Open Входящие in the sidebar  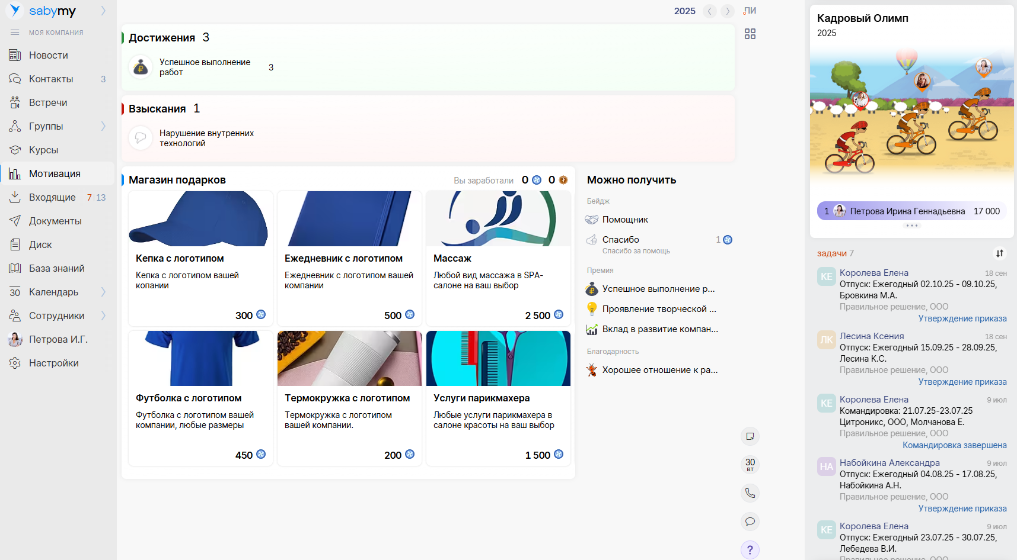coord(52,197)
